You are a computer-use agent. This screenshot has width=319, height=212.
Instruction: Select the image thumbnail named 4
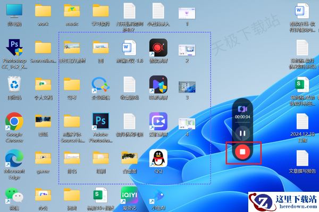[187, 124]
